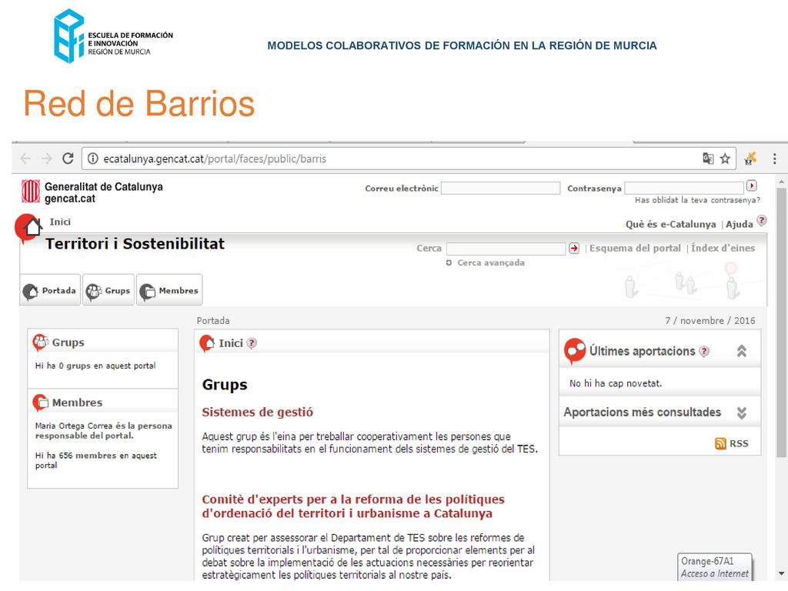Image resolution: width=788 pixels, height=591 pixels.
Task: Click the Orange-67A1 network tooltip
Action: pos(715,567)
